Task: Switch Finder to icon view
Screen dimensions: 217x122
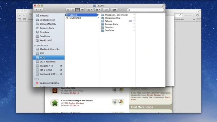Action: [68, 10]
